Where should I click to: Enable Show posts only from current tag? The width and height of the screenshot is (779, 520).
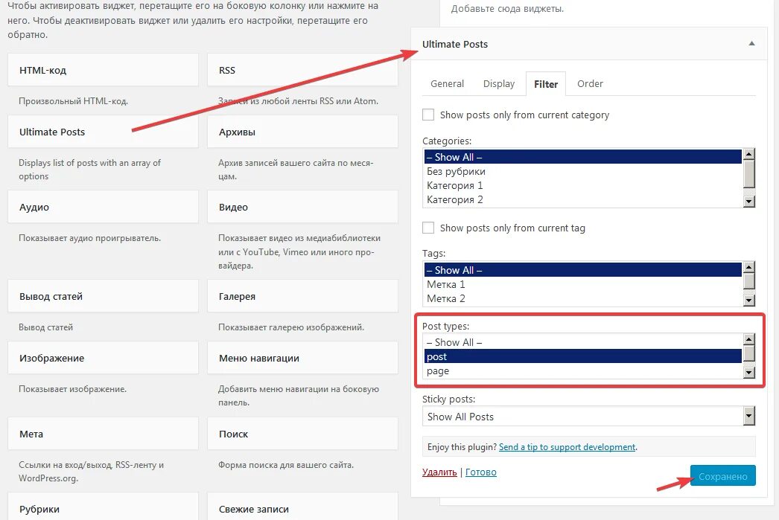pos(428,228)
